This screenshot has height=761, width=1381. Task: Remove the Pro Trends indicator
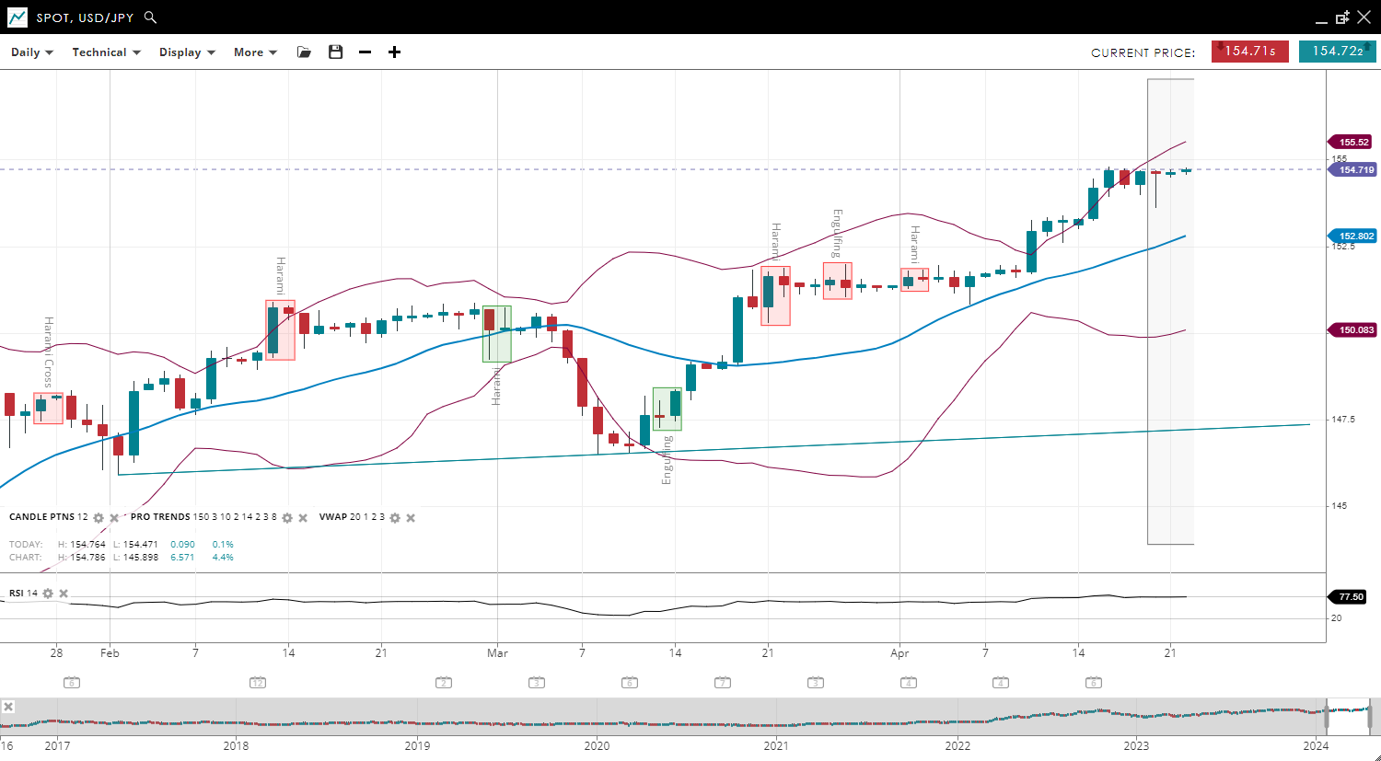coord(303,518)
